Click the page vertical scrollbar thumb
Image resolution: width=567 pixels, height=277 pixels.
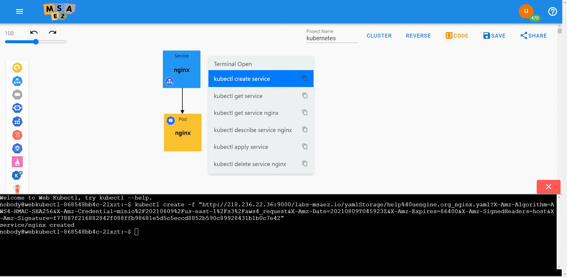tap(560, 31)
